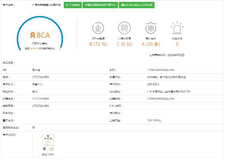Viewport: 225px width, 159px height.
Task: Click the complaints count 0 under siren
Action: pyautogui.click(x=177, y=44)
